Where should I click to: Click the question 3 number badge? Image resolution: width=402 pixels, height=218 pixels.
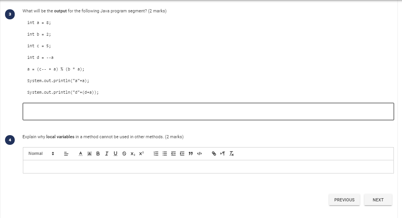tap(10, 14)
